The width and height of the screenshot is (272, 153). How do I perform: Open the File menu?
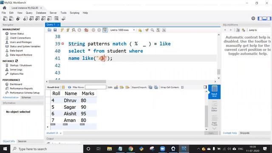pos(4,13)
